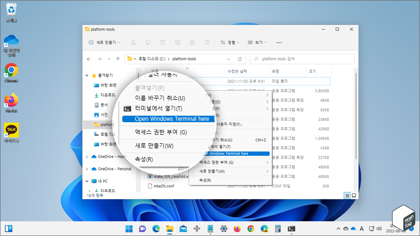Switch to details view icon at bottom right
This screenshot has height=236, width=420.
(347, 195)
